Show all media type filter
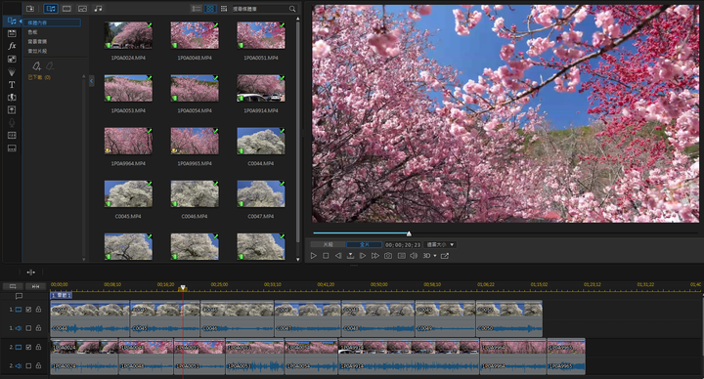The image size is (704, 379). (x=51, y=9)
